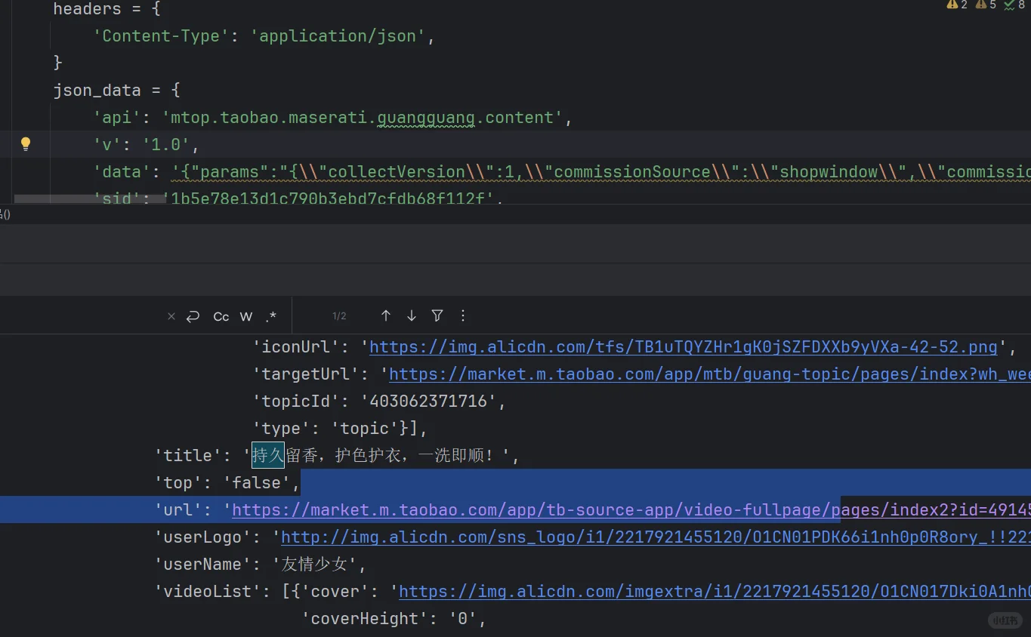Click the yellow light bulb quick-fix icon
The height and width of the screenshot is (637, 1031).
(x=26, y=143)
